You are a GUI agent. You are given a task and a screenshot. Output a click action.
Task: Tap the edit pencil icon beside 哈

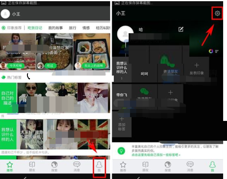point(181,29)
